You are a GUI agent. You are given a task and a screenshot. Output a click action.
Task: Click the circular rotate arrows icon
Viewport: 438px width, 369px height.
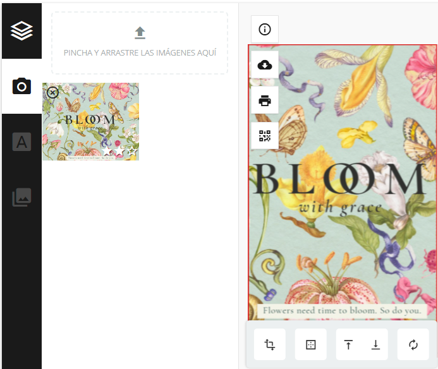[413, 344]
